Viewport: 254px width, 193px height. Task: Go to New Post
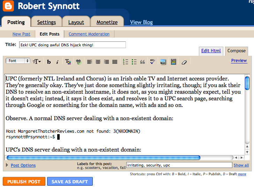pyautogui.click(x=21, y=34)
